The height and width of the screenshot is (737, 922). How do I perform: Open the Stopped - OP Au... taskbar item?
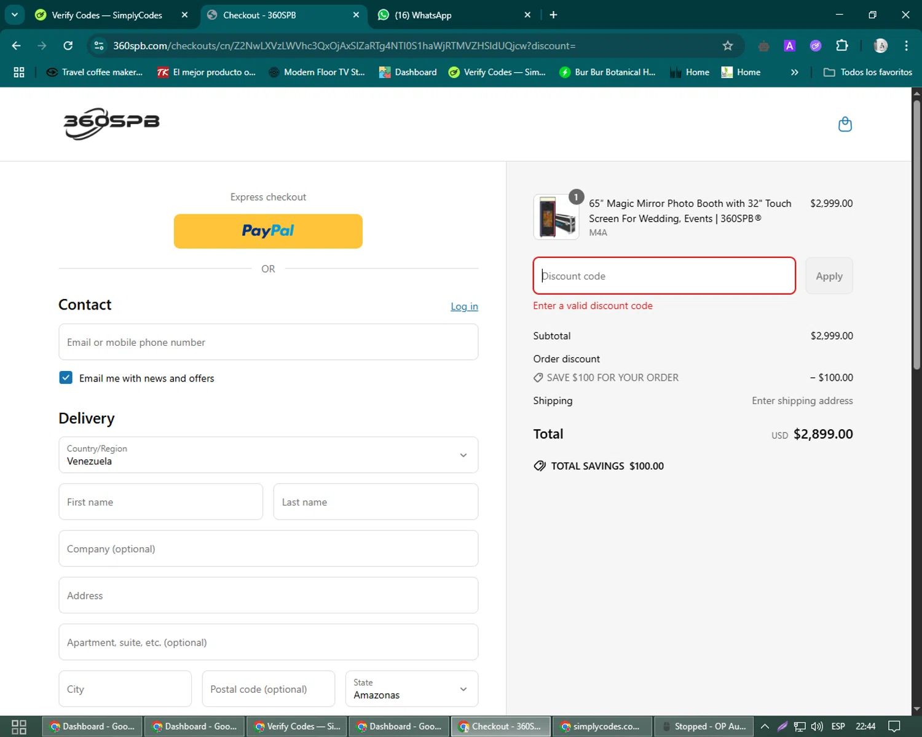pyautogui.click(x=704, y=727)
